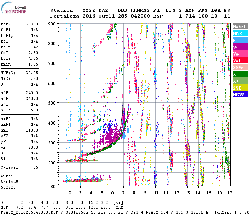Select the SSW light pink legend swatch
Image resolution: width=250 pixels, height=215 pixels.
[239, 67]
